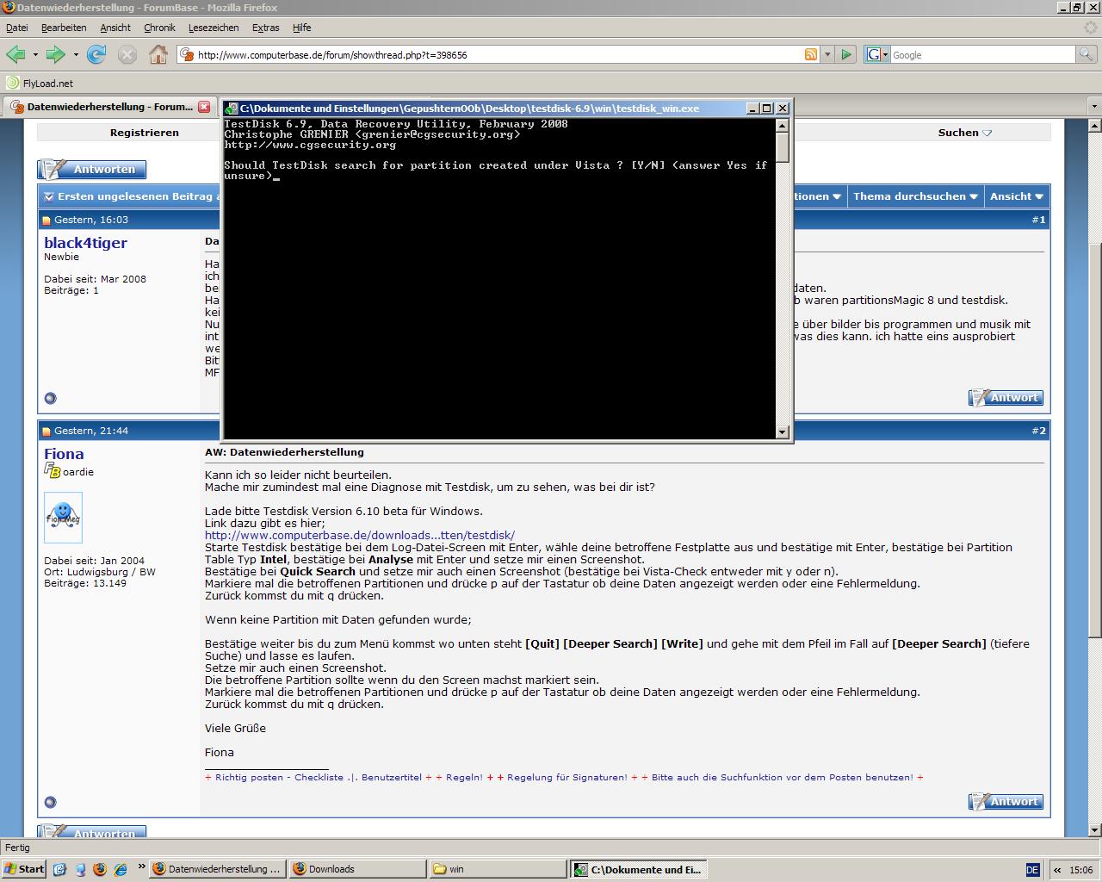Click the Firefox forward arrow button
This screenshot has width=1102, height=882.
click(56, 54)
